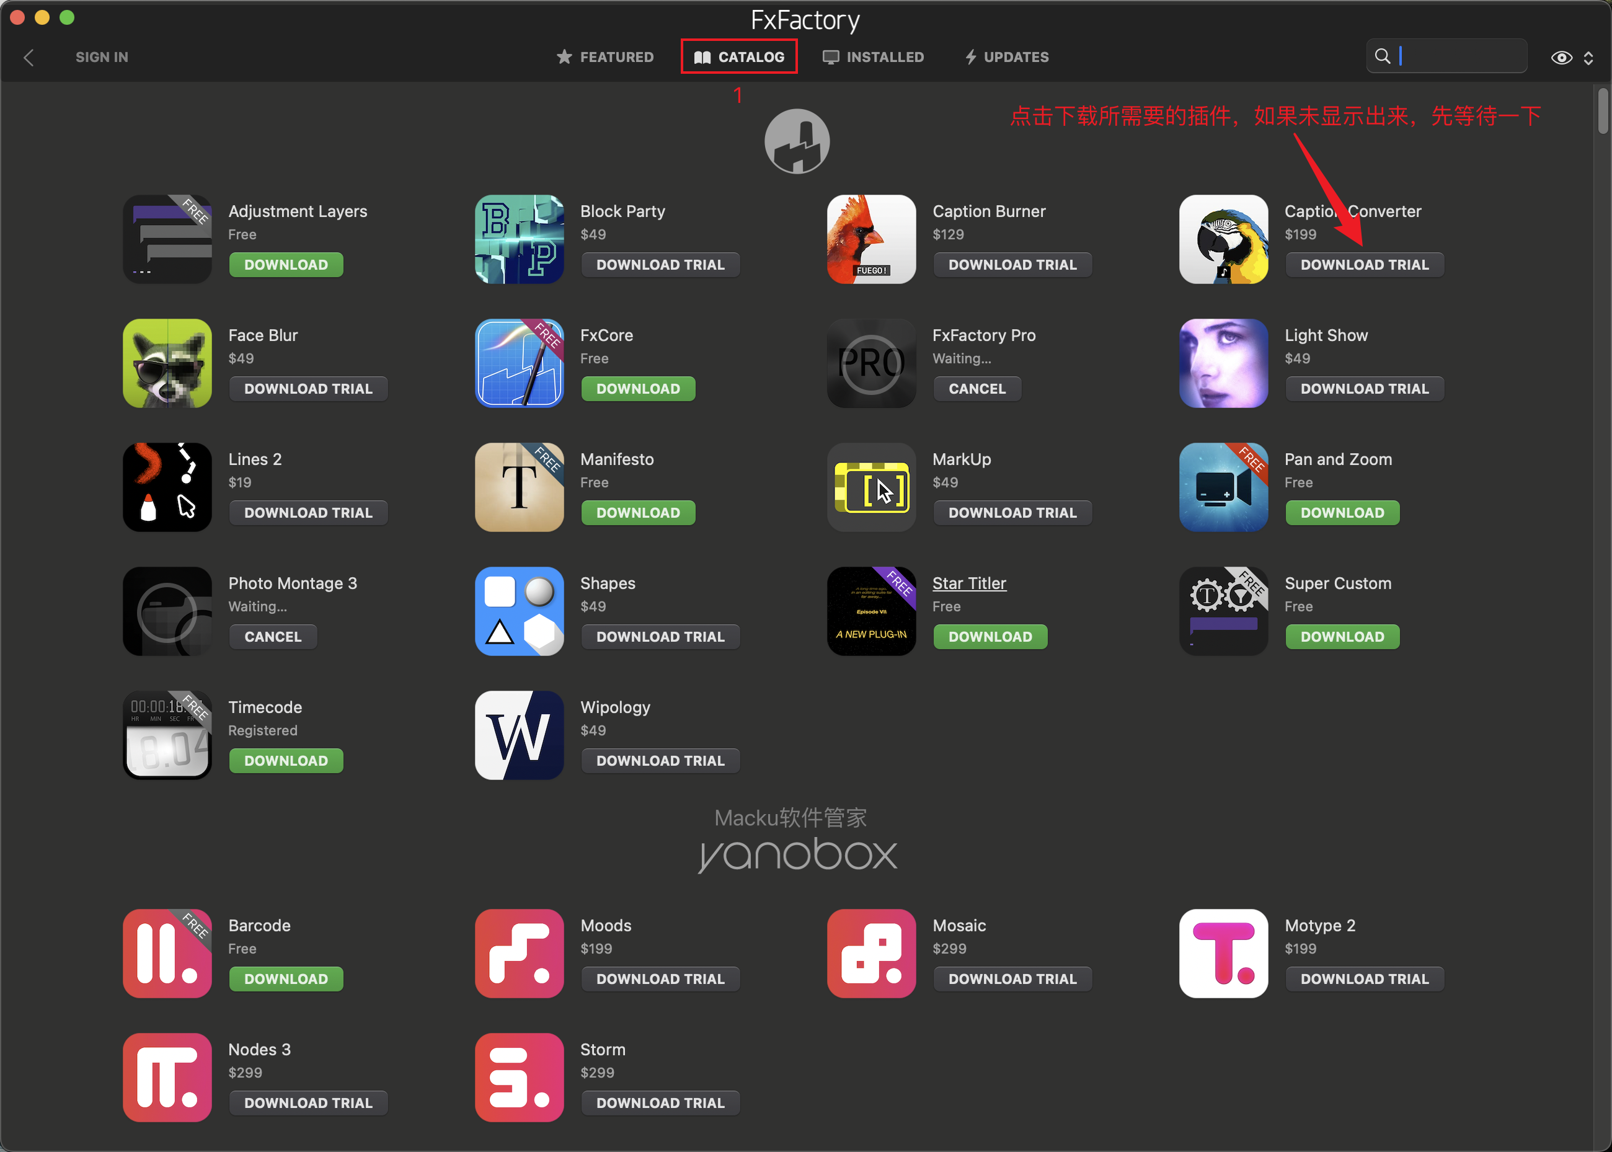Viewport: 1612px width, 1152px height.
Task: Download the Face Blur trial
Action: [x=309, y=389]
